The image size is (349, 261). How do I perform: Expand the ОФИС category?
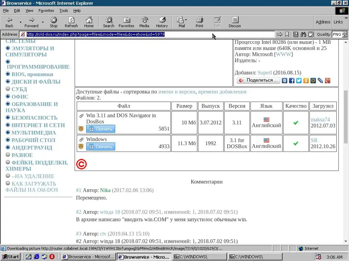[8, 96]
